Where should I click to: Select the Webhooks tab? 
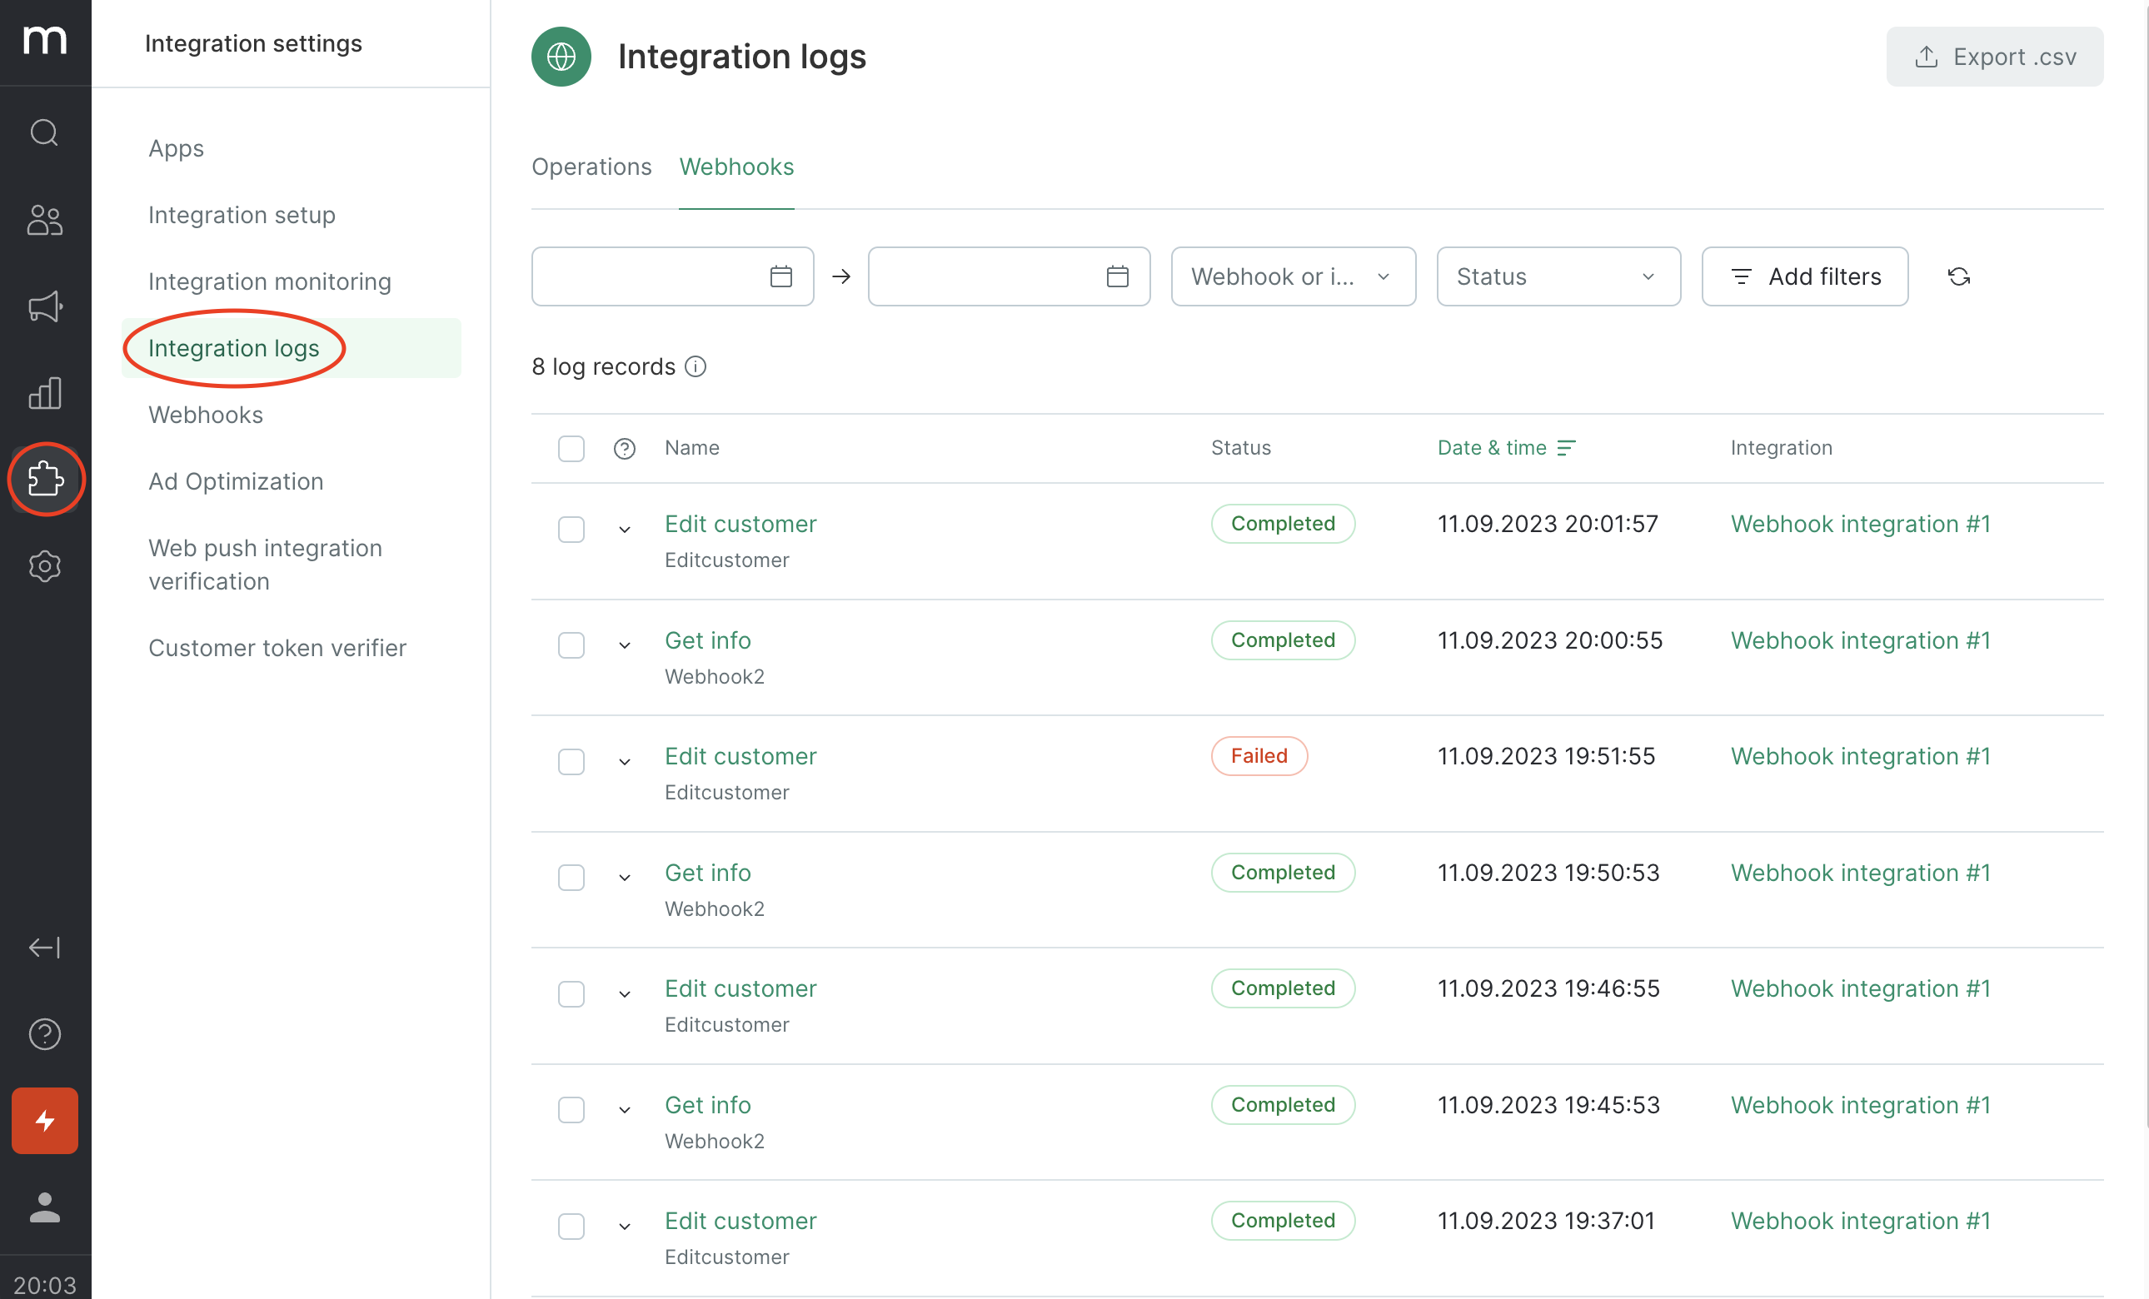click(737, 167)
